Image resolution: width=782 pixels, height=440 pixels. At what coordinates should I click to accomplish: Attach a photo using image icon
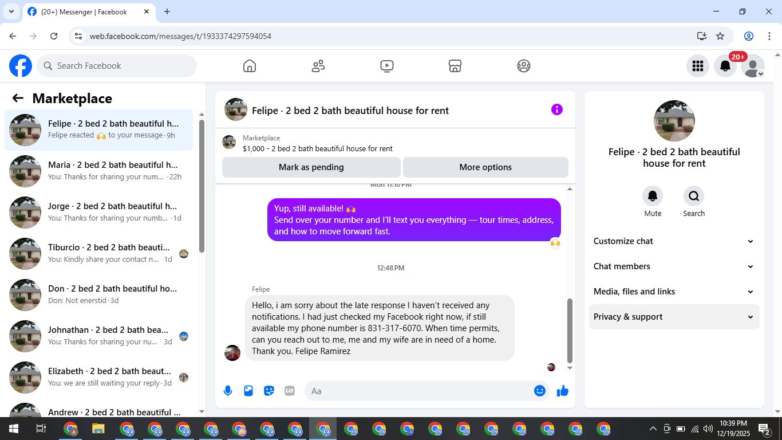248,391
